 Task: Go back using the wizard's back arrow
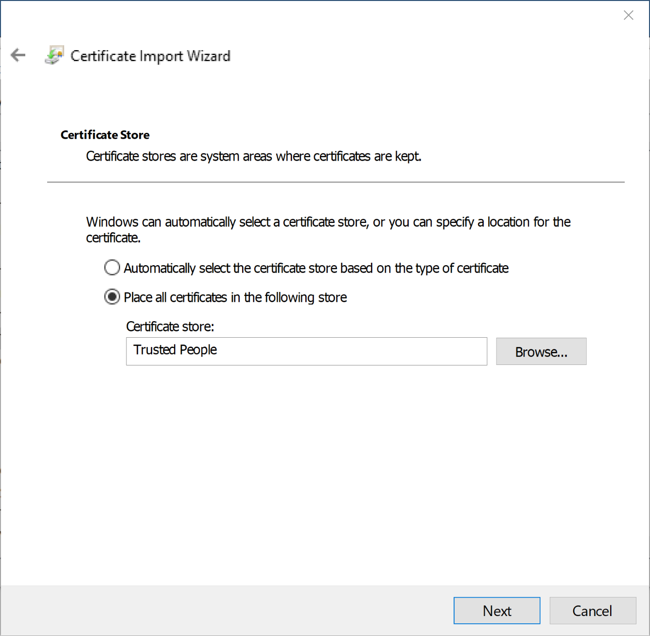[18, 55]
